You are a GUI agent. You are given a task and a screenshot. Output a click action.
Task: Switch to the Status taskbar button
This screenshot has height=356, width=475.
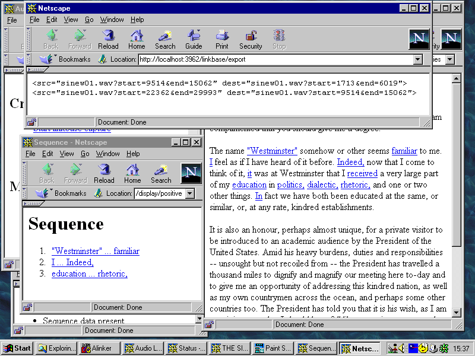coord(186,348)
